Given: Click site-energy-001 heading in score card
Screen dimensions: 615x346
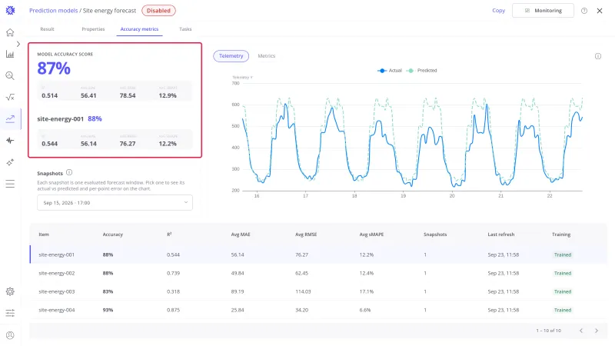Looking at the screenshot, I should point(61,118).
